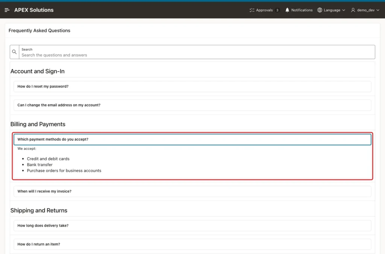This screenshot has width=385, height=254.
Task: Open the Approvals label in header
Action: pos(264,10)
